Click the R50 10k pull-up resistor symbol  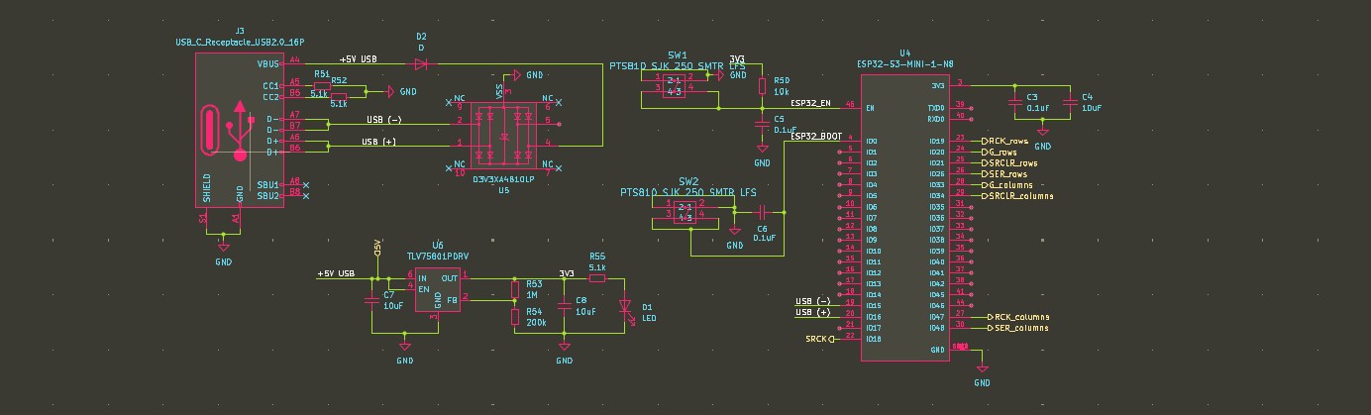pyautogui.click(x=762, y=86)
